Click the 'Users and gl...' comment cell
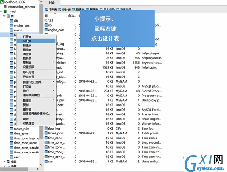The image size is (227, 172). click(x=151, y=161)
